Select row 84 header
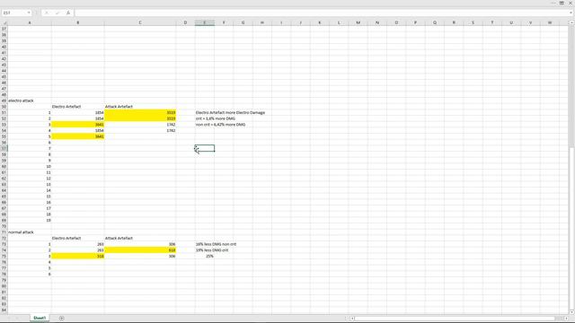The image size is (575, 323). (x=4, y=310)
